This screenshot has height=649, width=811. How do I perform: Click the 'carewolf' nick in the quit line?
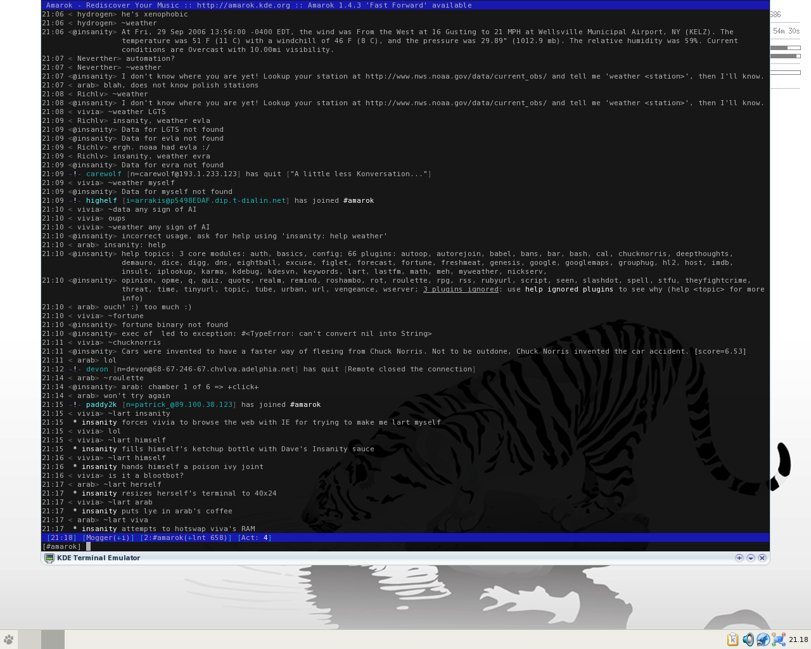tap(104, 174)
